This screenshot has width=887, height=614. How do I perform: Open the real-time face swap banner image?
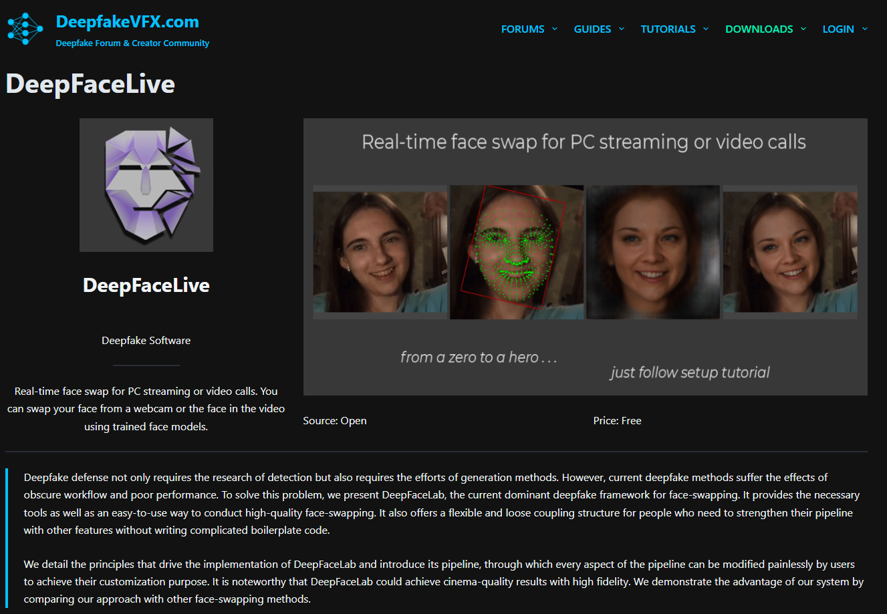[586, 257]
